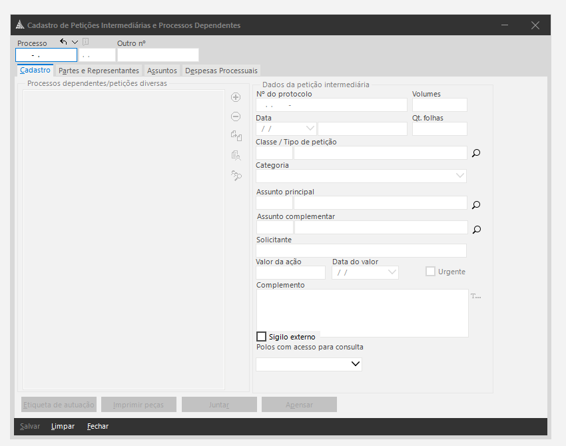Open search for Classe / Tipo de petição
Image resolution: width=566 pixels, height=446 pixels.
476,153
